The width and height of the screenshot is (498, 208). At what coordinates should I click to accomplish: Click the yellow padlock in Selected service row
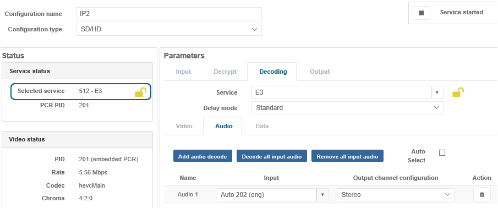pyautogui.click(x=140, y=92)
